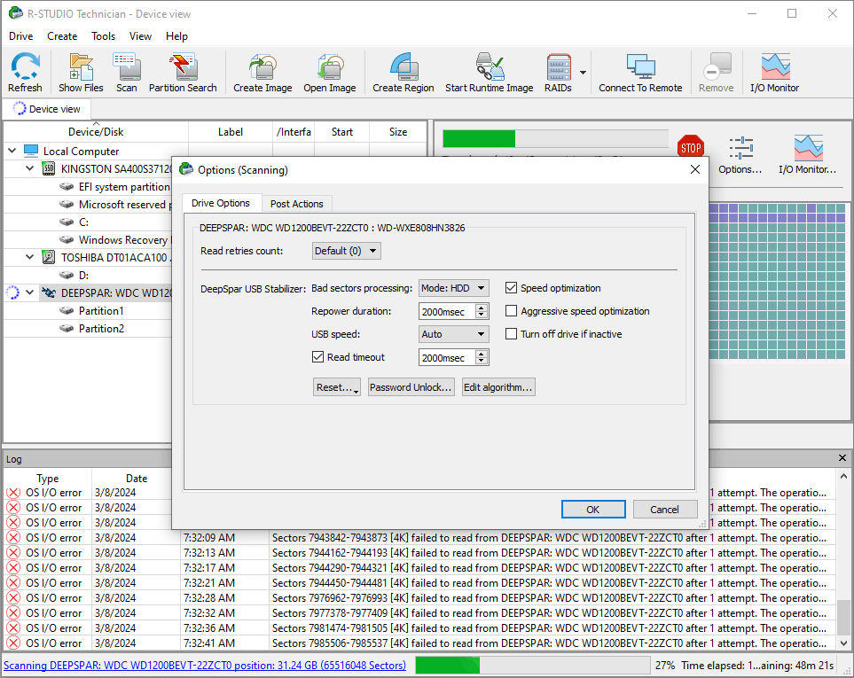Click Start Runtime Image icon
Screen dimensions: 854x678
490,73
